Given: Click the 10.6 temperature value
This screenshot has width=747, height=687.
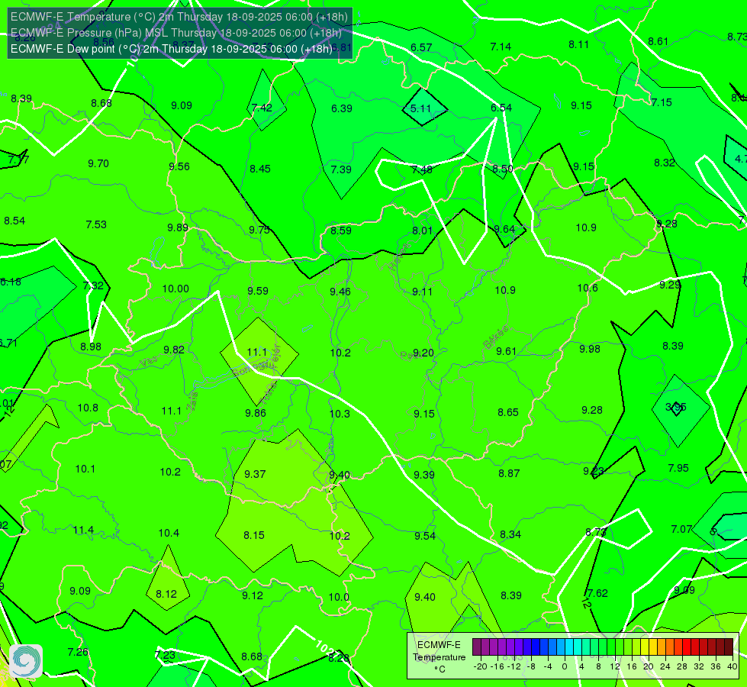Looking at the screenshot, I should (588, 288).
